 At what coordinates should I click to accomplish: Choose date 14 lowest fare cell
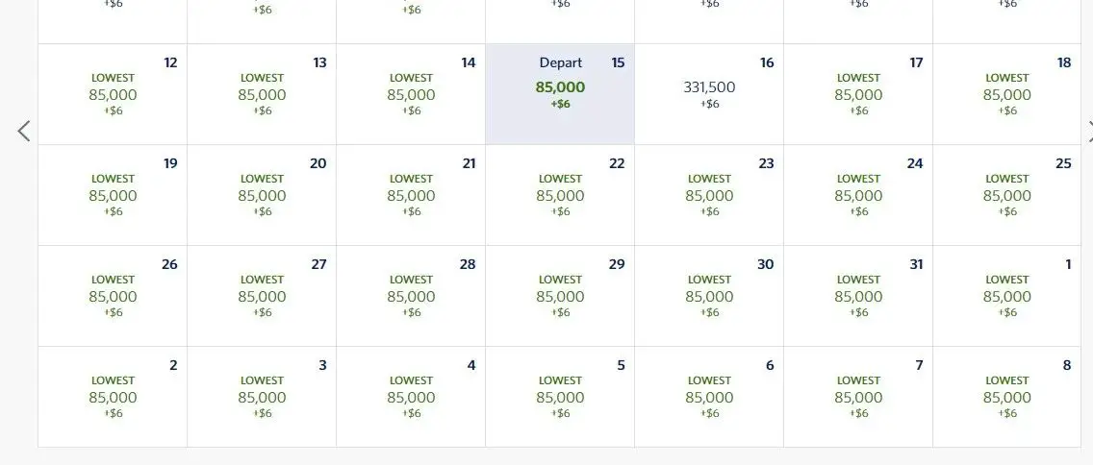(411, 94)
